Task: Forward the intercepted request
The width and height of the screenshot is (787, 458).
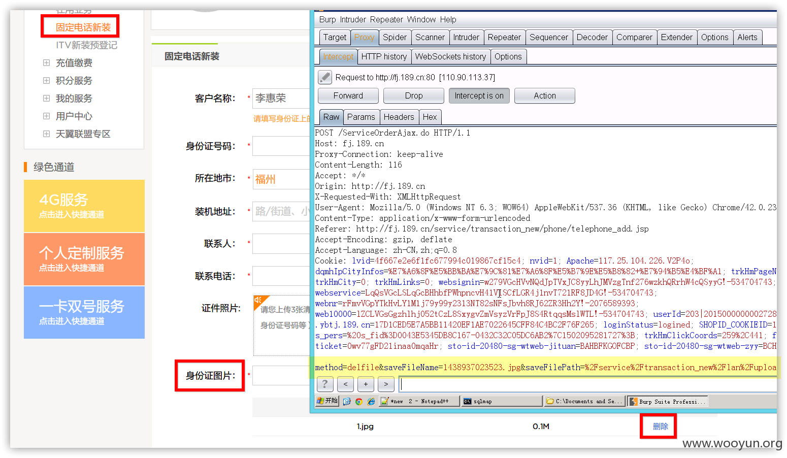Action: pyautogui.click(x=348, y=95)
